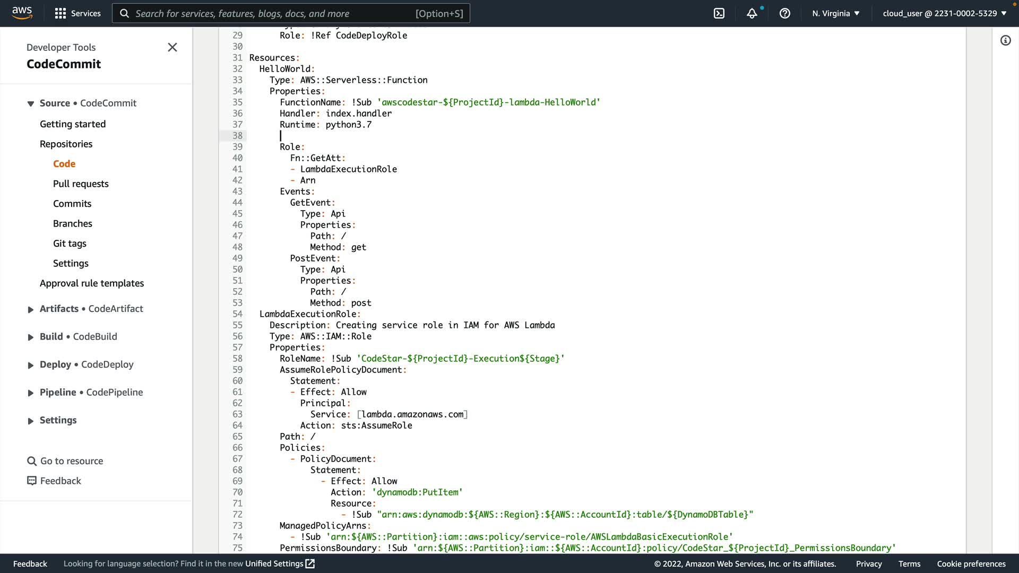This screenshot has width=1019, height=573.
Task: Open the AWS CloudShell terminal icon
Action: 719,13
